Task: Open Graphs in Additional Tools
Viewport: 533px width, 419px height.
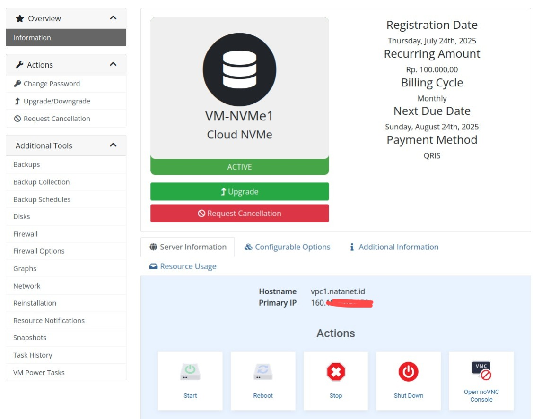Action: point(66,269)
